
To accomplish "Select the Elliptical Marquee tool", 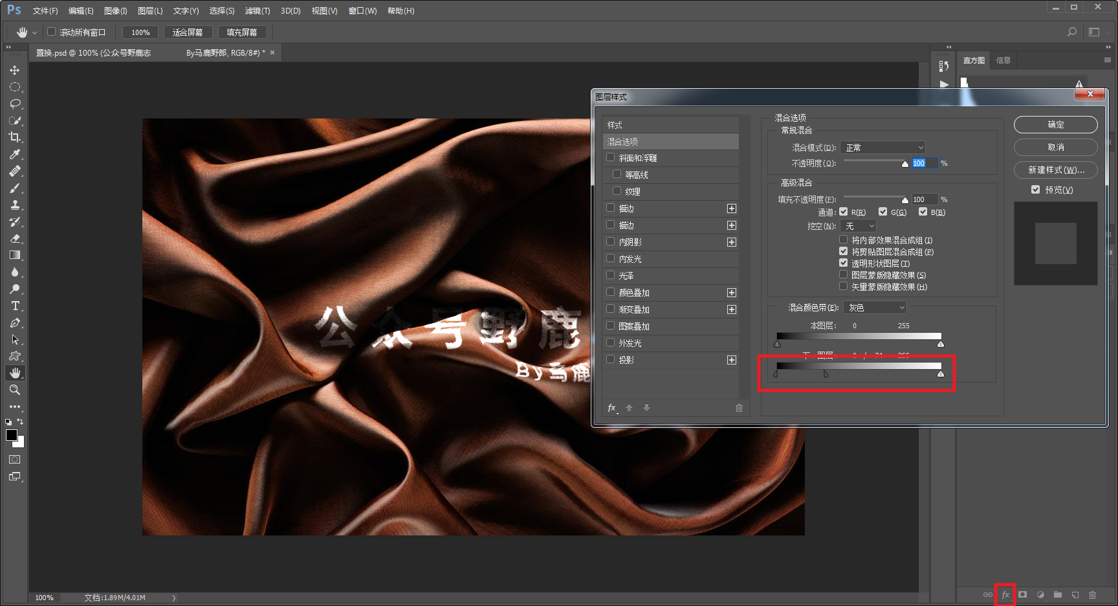I will point(15,87).
